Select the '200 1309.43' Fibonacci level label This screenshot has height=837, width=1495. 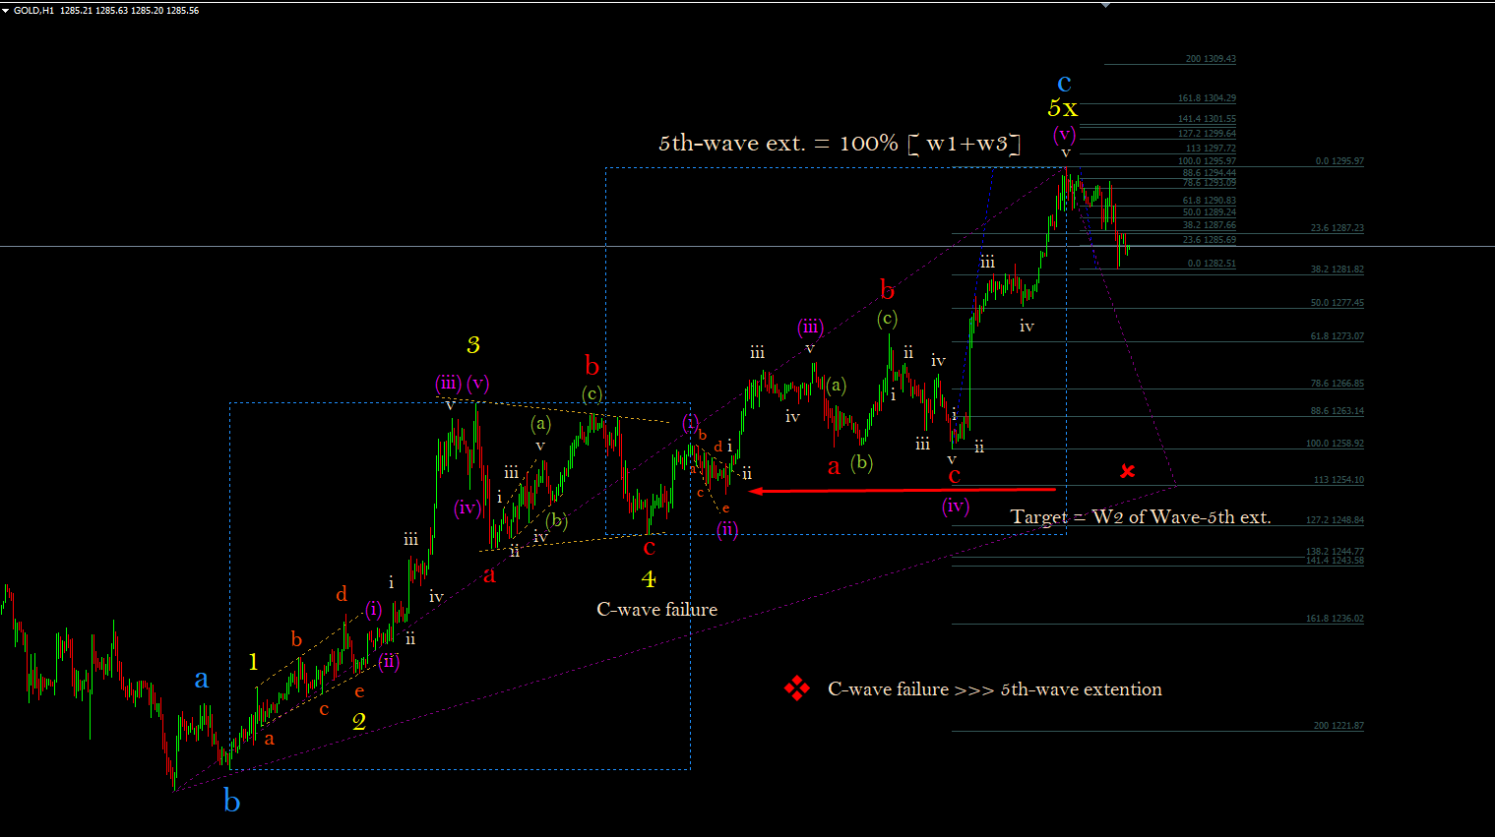pos(1211,59)
